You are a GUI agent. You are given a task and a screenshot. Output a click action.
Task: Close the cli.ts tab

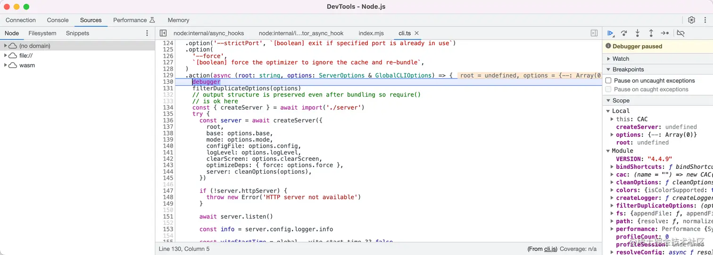417,33
